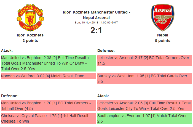Select the Leicester City To Win 2.65 bet

point(144,105)
